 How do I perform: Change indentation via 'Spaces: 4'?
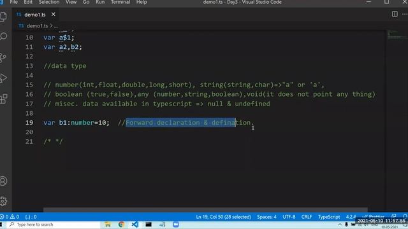tap(266, 216)
